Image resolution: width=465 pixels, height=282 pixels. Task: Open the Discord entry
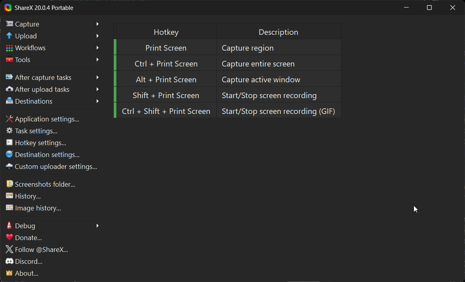[x=53, y=261]
